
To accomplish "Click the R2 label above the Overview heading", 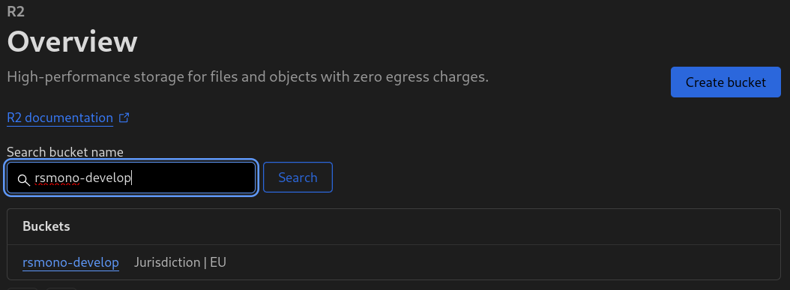I will pos(16,10).
